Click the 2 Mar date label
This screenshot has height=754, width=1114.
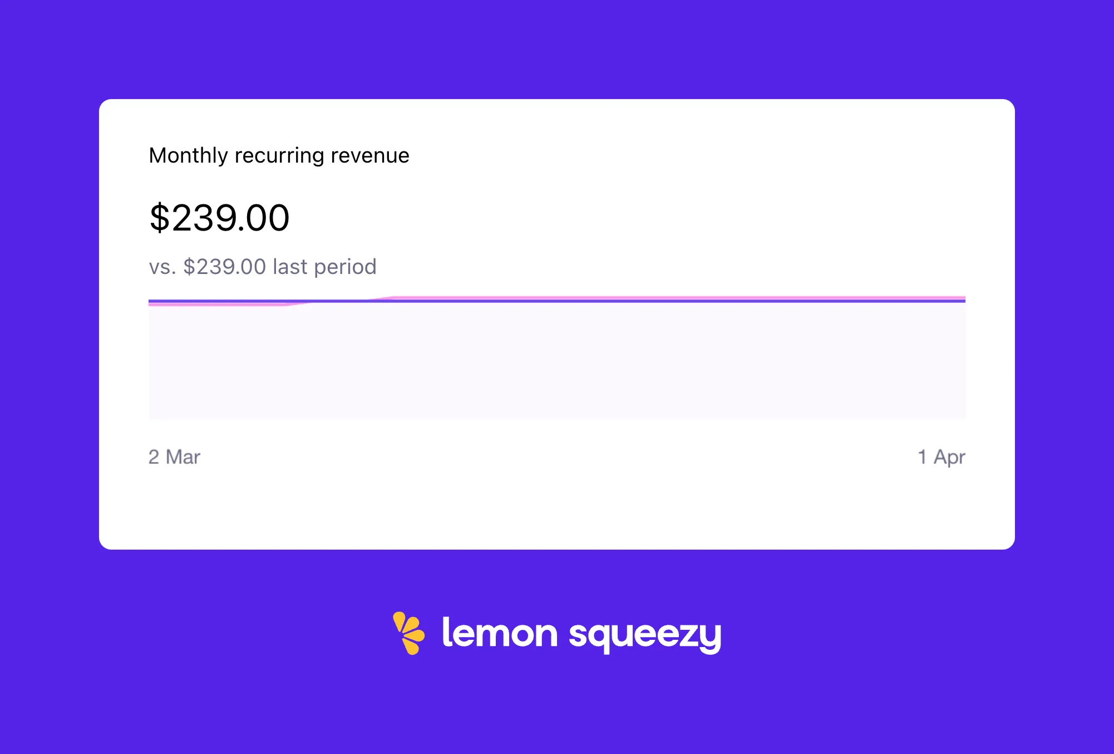click(x=174, y=457)
